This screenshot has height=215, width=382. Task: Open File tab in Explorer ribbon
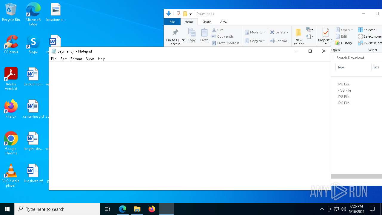[x=172, y=22]
